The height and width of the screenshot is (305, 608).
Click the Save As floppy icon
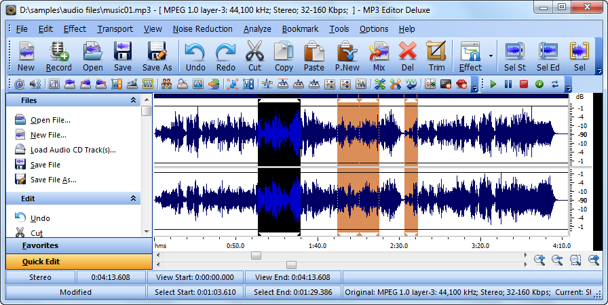pyautogui.click(x=157, y=52)
